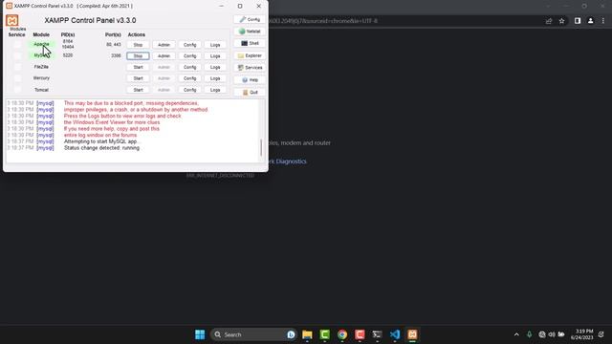The width and height of the screenshot is (612, 344).
Task: Open Tomcat Logs menu
Action: click(215, 90)
